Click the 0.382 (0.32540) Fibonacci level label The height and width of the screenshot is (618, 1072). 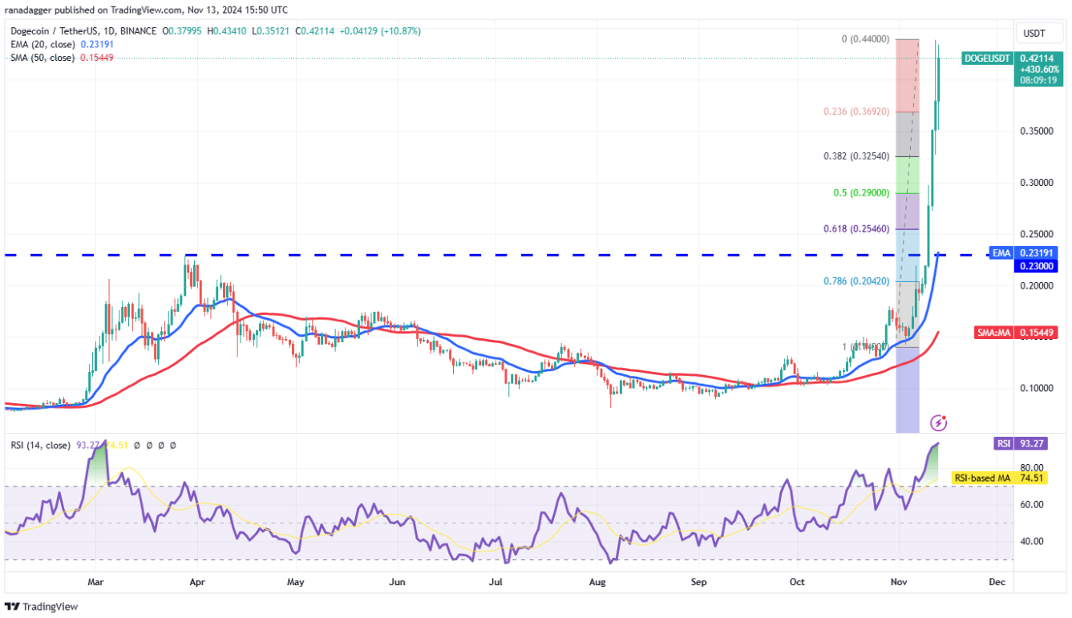pyautogui.click(x=855, y=156)
